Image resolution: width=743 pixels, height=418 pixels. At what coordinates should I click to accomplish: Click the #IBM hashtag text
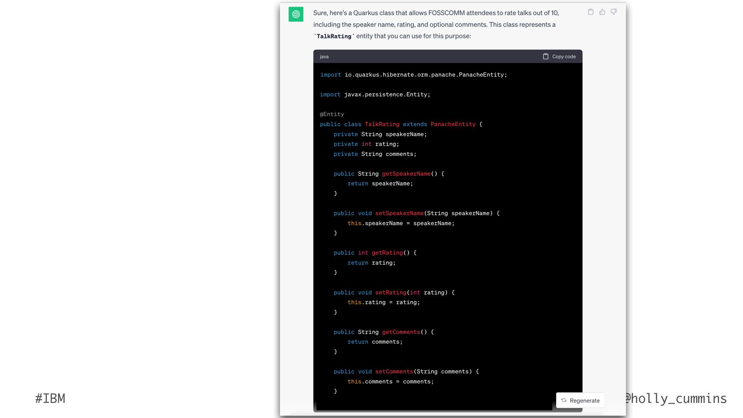(x=50, y=398)
